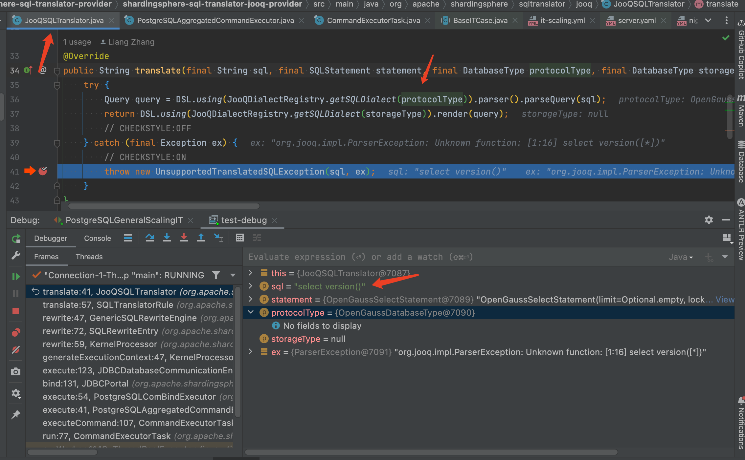Click the View link on the statement variable

pos(726,299)
